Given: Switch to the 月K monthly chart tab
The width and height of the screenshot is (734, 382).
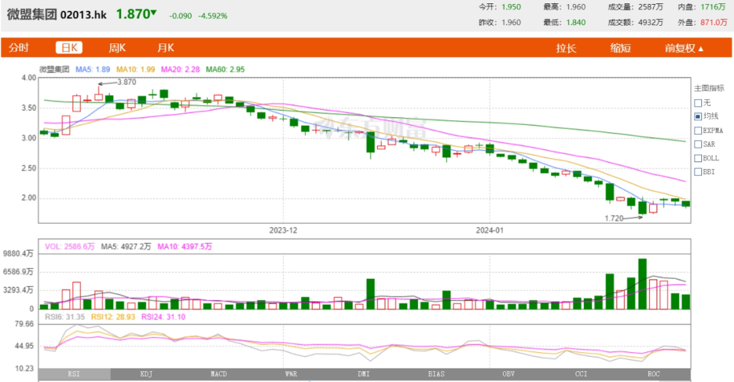Looking at the screenshot, I should tap(165, 47).
